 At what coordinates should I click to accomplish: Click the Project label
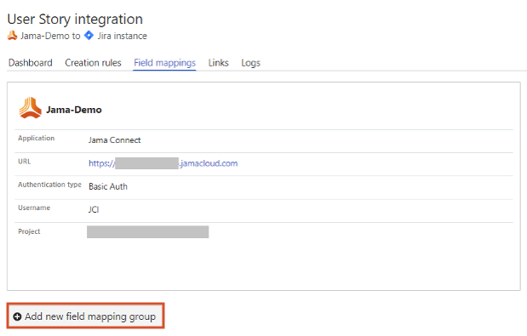tap(29, 231)
